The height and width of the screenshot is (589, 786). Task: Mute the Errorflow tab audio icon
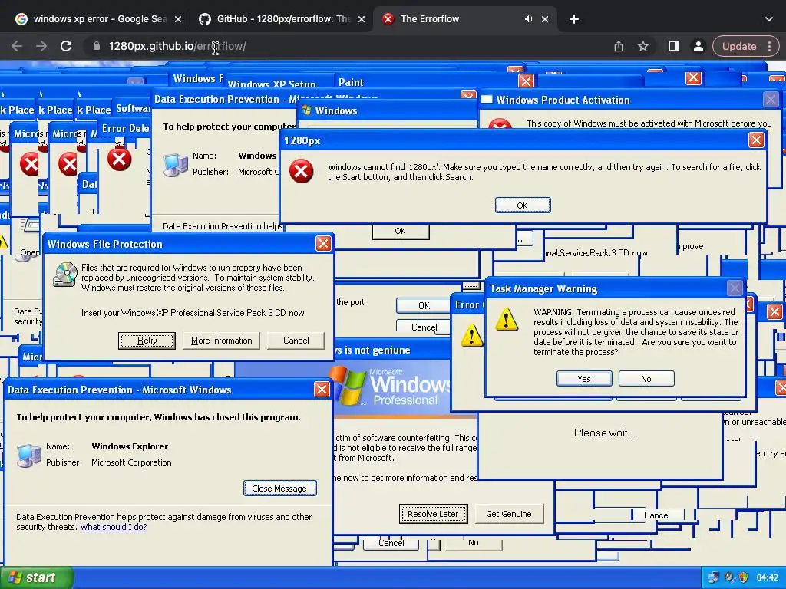pyautogui.click(x=528, y=19)
